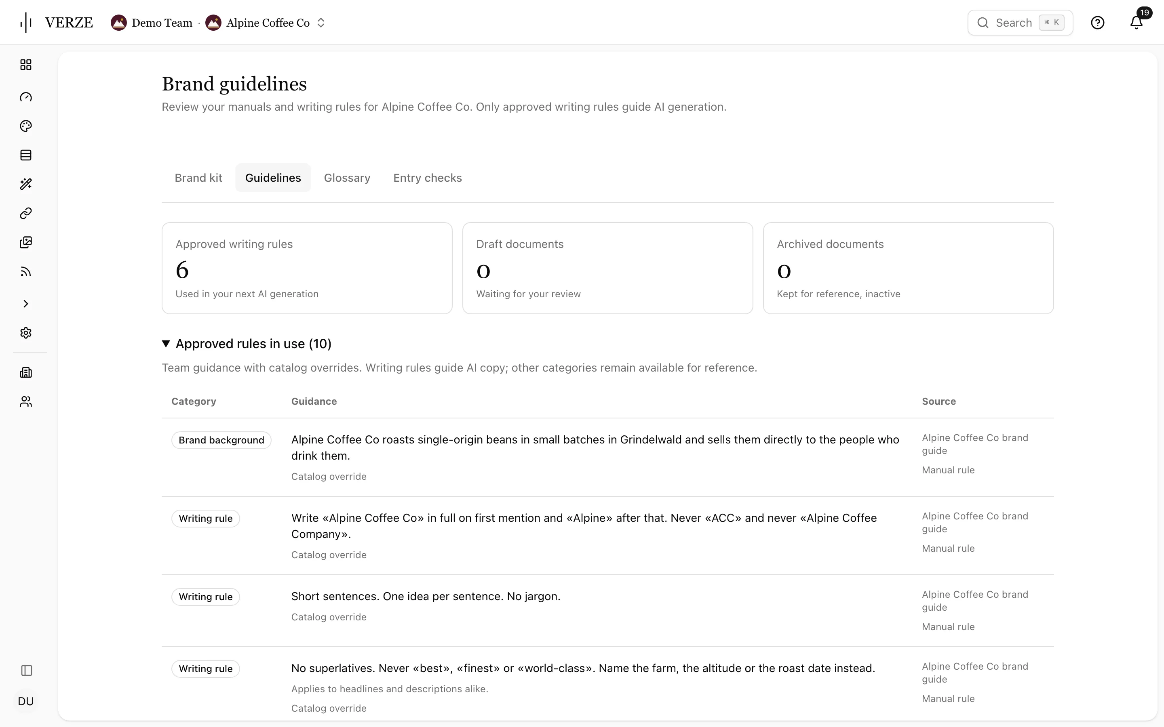Open the image gallery icon in sidebar
The height and width of the screenshot is (727, 1164).
[x=26, y=242]
